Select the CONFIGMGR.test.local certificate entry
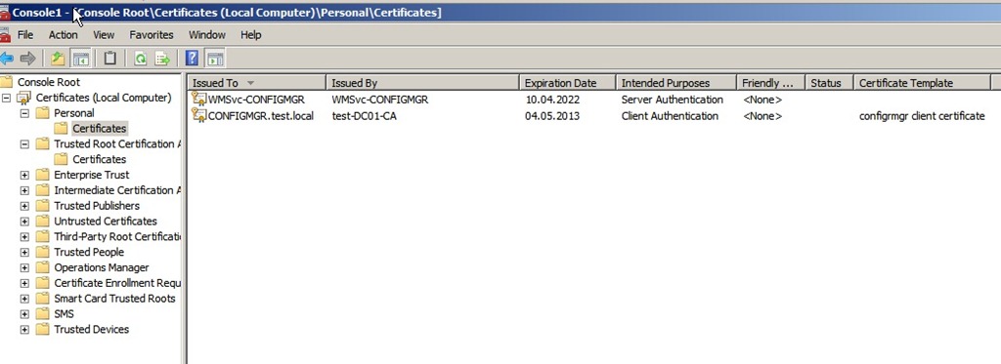Image resolution: width=1001 pixels, height=364 pixels. pos(260,116)
